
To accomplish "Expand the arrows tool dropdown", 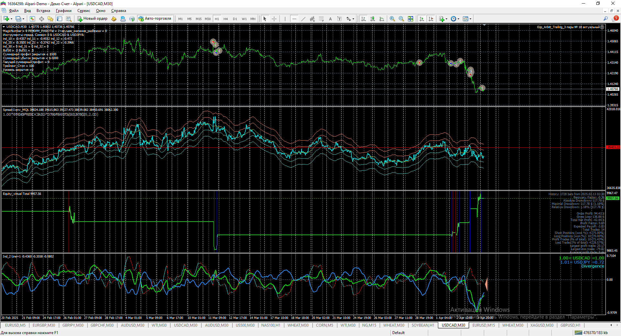I will (x=353, y=19).
